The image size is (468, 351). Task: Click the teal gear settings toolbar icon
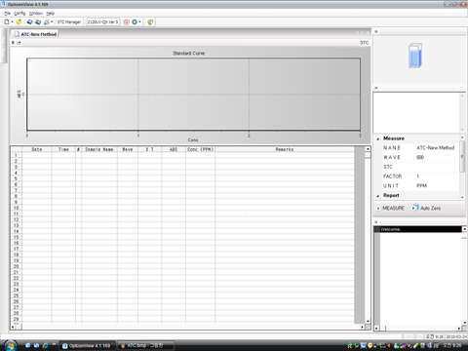(135, 21)
